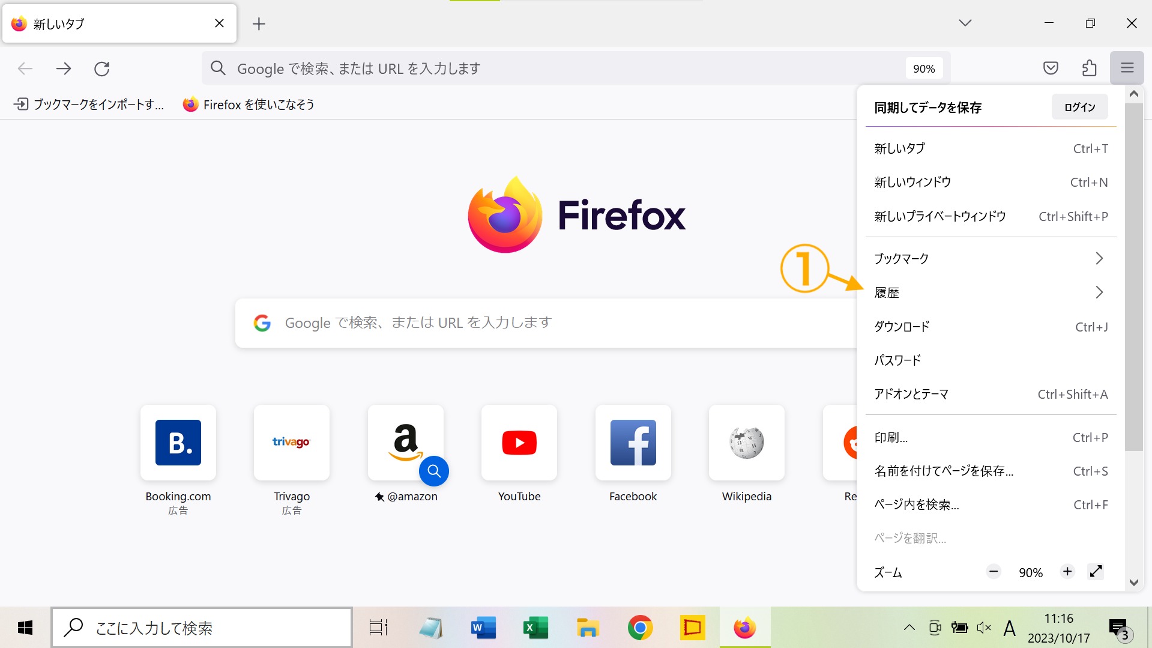Screen dimensions: 1152x648
Task: Go forward using the forward arrow
Action: coord(64,68)
